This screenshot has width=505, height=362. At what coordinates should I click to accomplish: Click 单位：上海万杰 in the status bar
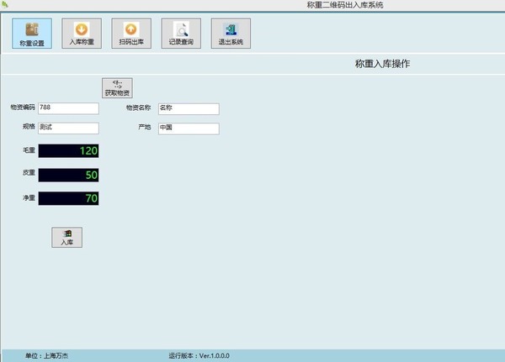pos(47,356)
